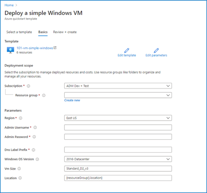The image size is (207, 193).
Task: Click the 'Deploy a simple Windows VM' heading
Action: click(x=43, y=13)
